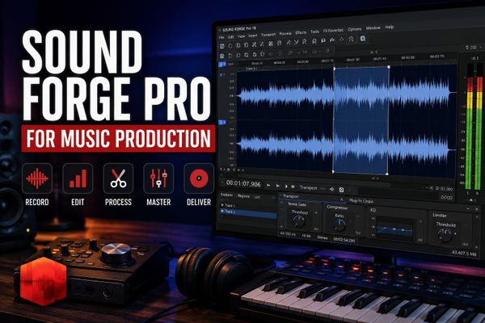
Task: Click the 00:02:00 mark on the time ruler
Action: click(407, 57)
